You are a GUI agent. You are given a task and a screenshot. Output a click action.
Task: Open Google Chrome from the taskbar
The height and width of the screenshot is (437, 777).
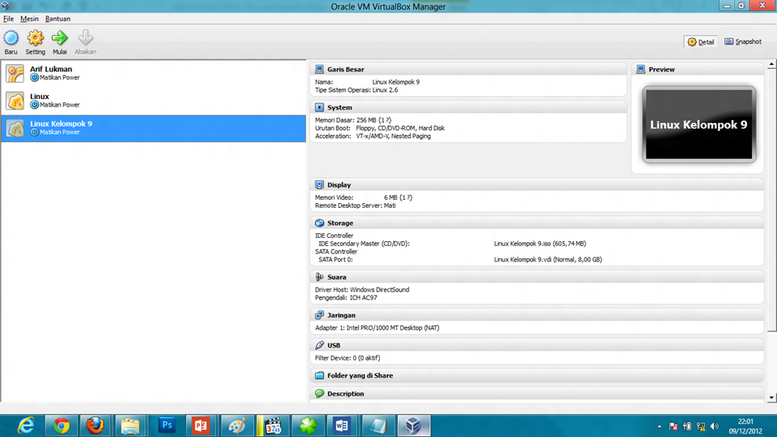(61, 426)
